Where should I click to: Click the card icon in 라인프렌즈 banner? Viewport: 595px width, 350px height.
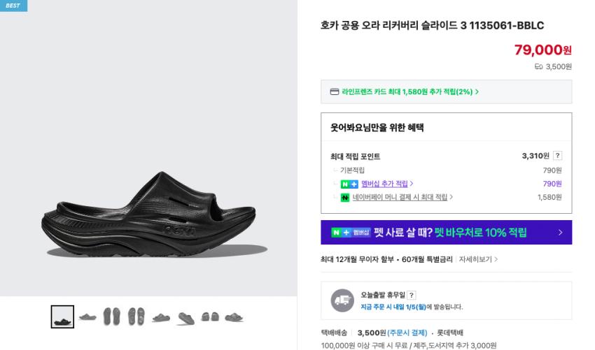(335, 92)
